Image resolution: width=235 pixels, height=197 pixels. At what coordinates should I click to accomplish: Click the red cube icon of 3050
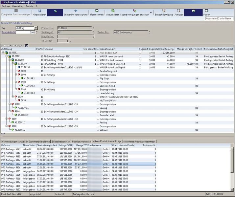coord(19,100)
